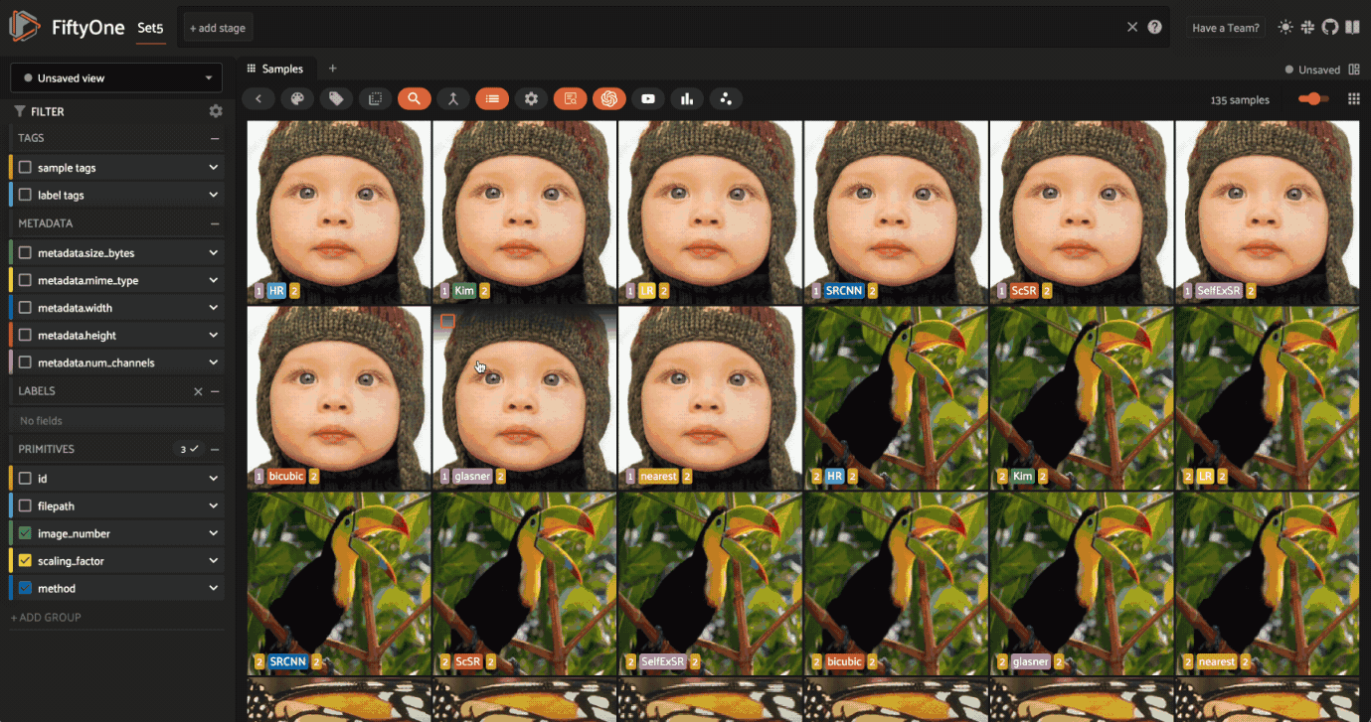This screenshot has height=722, width=1371.
Task: Check the label tags checkbox
Action: 26,196
